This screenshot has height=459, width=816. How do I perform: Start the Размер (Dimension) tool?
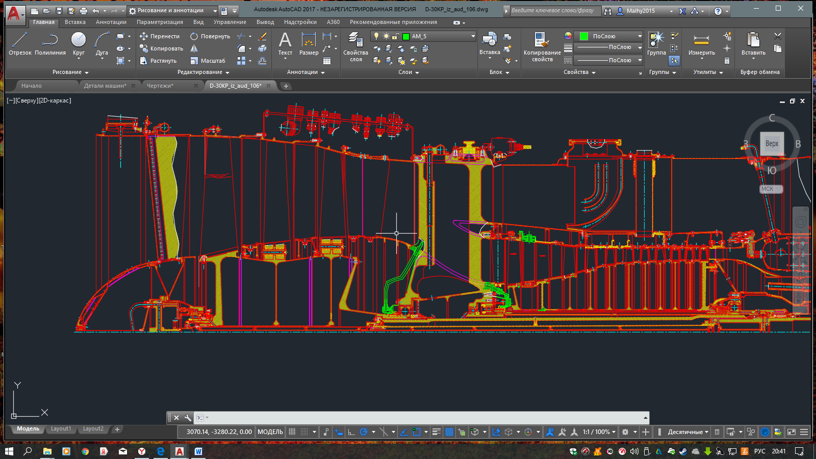click(x=309, y=43)
